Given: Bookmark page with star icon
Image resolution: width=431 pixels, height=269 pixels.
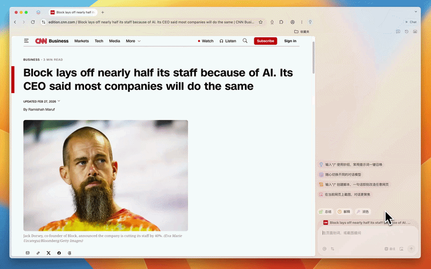Looking at the screenshot, I should coord(261,22).
